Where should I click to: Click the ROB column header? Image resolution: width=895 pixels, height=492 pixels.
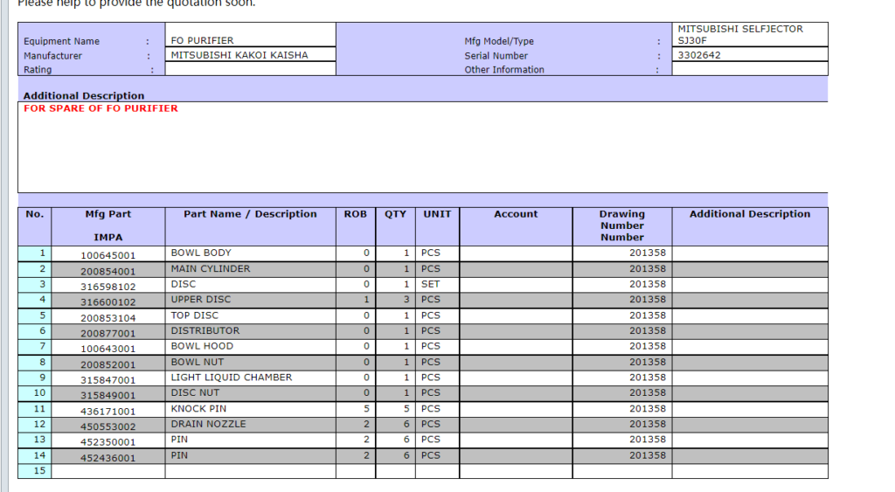click(355, 214)
